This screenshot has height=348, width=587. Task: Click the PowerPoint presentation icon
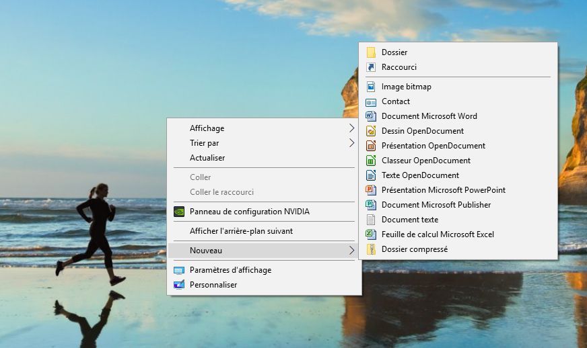[x=371, y=190]
